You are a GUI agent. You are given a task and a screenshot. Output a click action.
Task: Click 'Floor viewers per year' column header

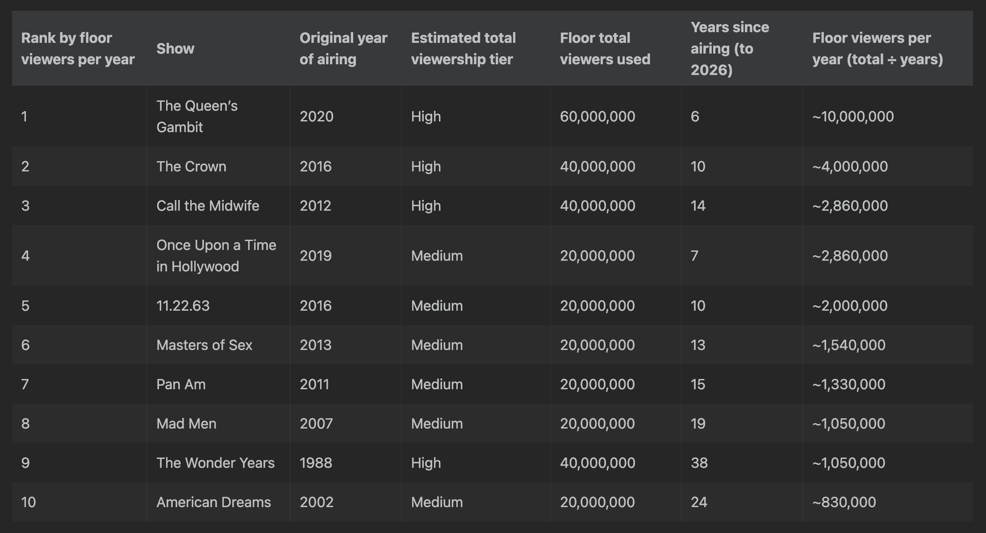click(877, 49)
